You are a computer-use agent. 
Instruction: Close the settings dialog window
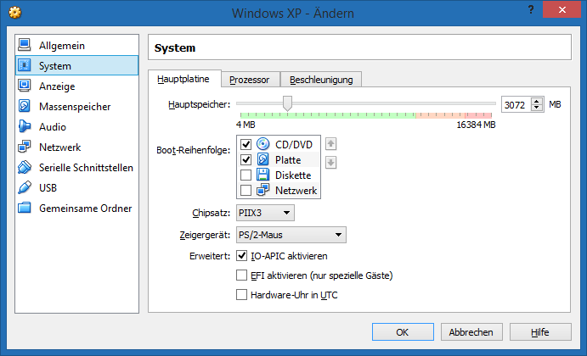pyautogui.click(x=562, y=9)
